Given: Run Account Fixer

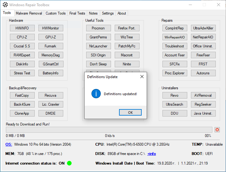Looking at the screenshot, I should 175,55.
